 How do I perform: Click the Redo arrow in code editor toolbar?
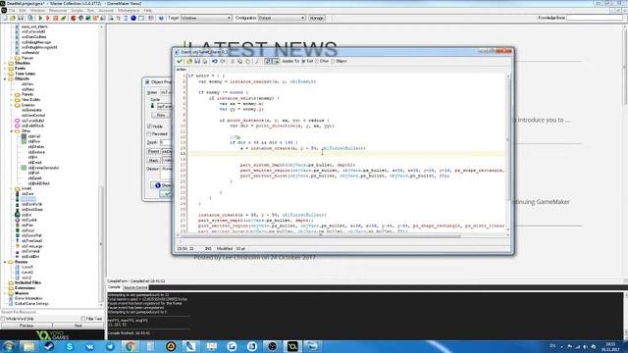(223, 61)
